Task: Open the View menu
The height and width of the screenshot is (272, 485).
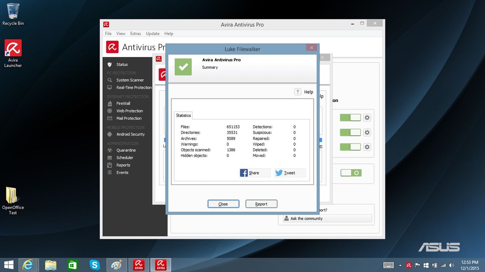Action: pos(121,34)
